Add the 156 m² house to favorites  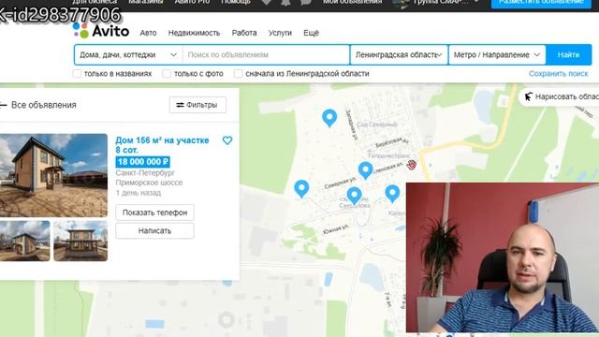[227, 140]
